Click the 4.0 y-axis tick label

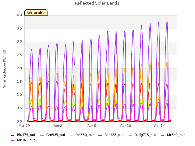coord(19,15)
